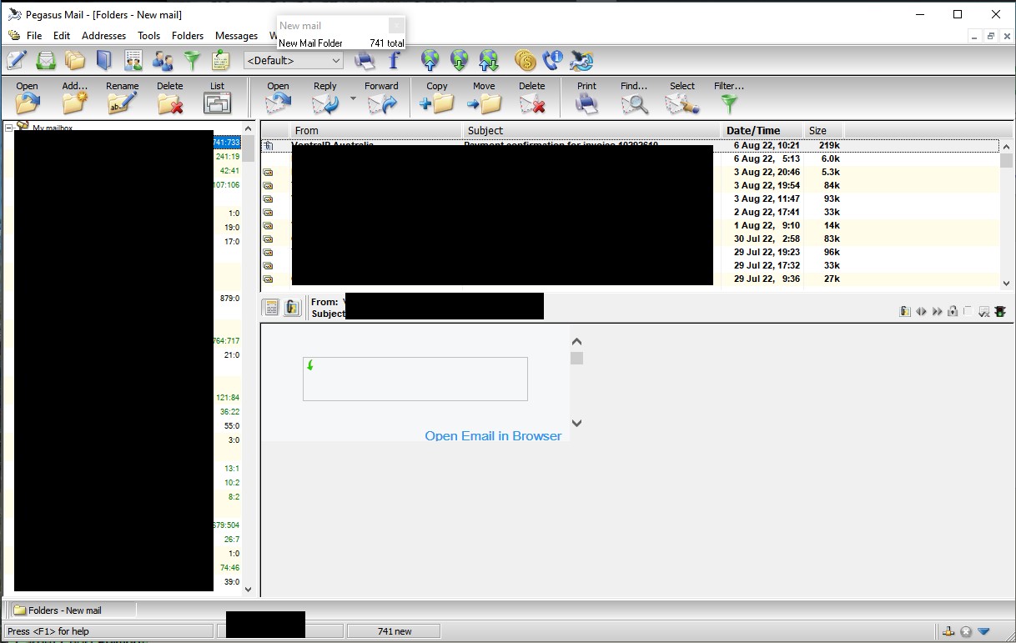Open the address books icon in top toolbar

pyautogui.click(x=103, y=60)
